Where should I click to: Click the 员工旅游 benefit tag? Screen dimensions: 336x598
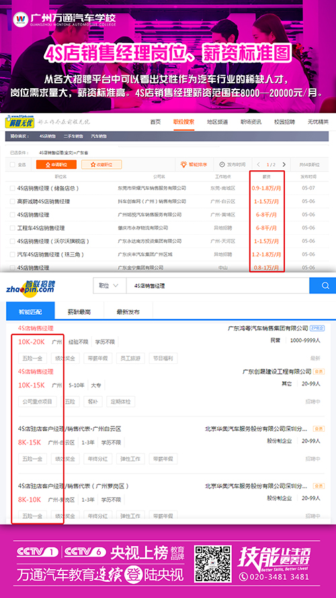[x=130, y=359]
